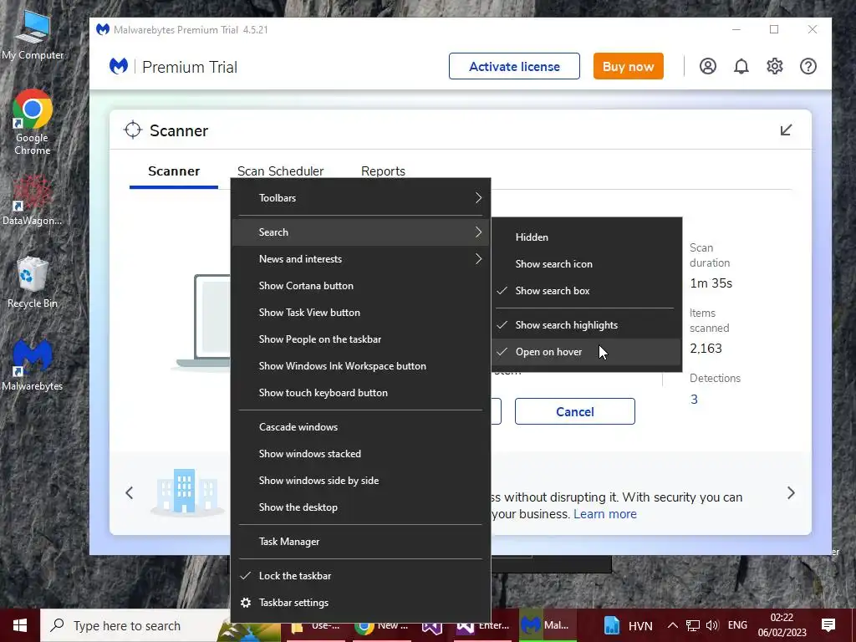This screenshot has width=856, height=642.
Task: Switch to Malwarebytes taskbar button
Action: tap(546, 625)
